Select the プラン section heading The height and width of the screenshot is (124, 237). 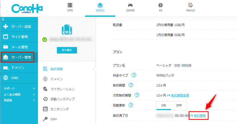[117, 52]
